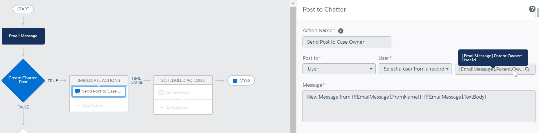The width and height of the screenshot is (539, 133).
Task: Click the add criteria diamond below FALSE
Action: point(23,131)
